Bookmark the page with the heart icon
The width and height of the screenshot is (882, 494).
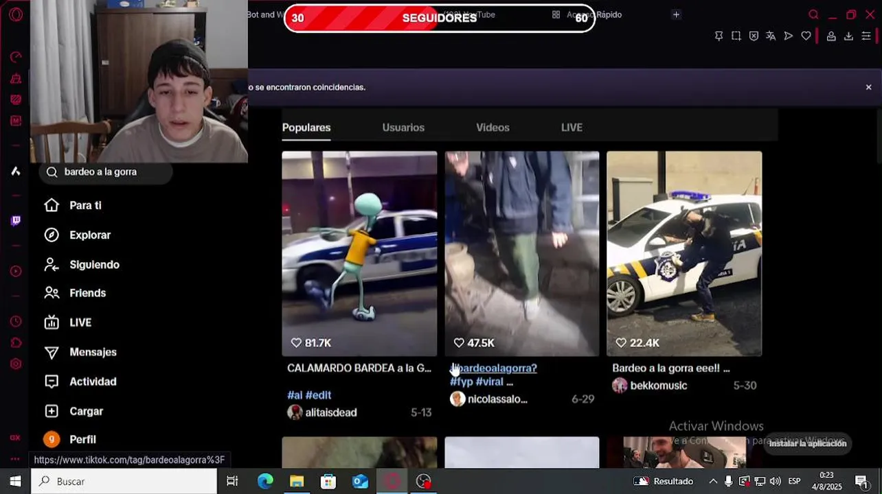click(x=806, y=36)
